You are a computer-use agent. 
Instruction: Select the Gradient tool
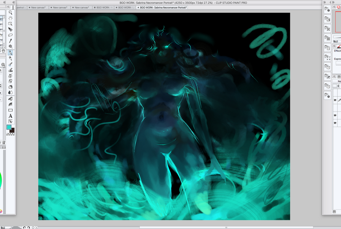10,104
